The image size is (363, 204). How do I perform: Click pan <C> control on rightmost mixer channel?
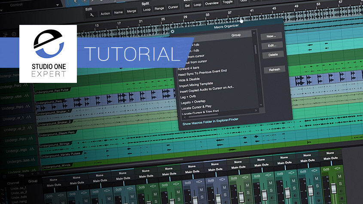(x=337, y=169)
